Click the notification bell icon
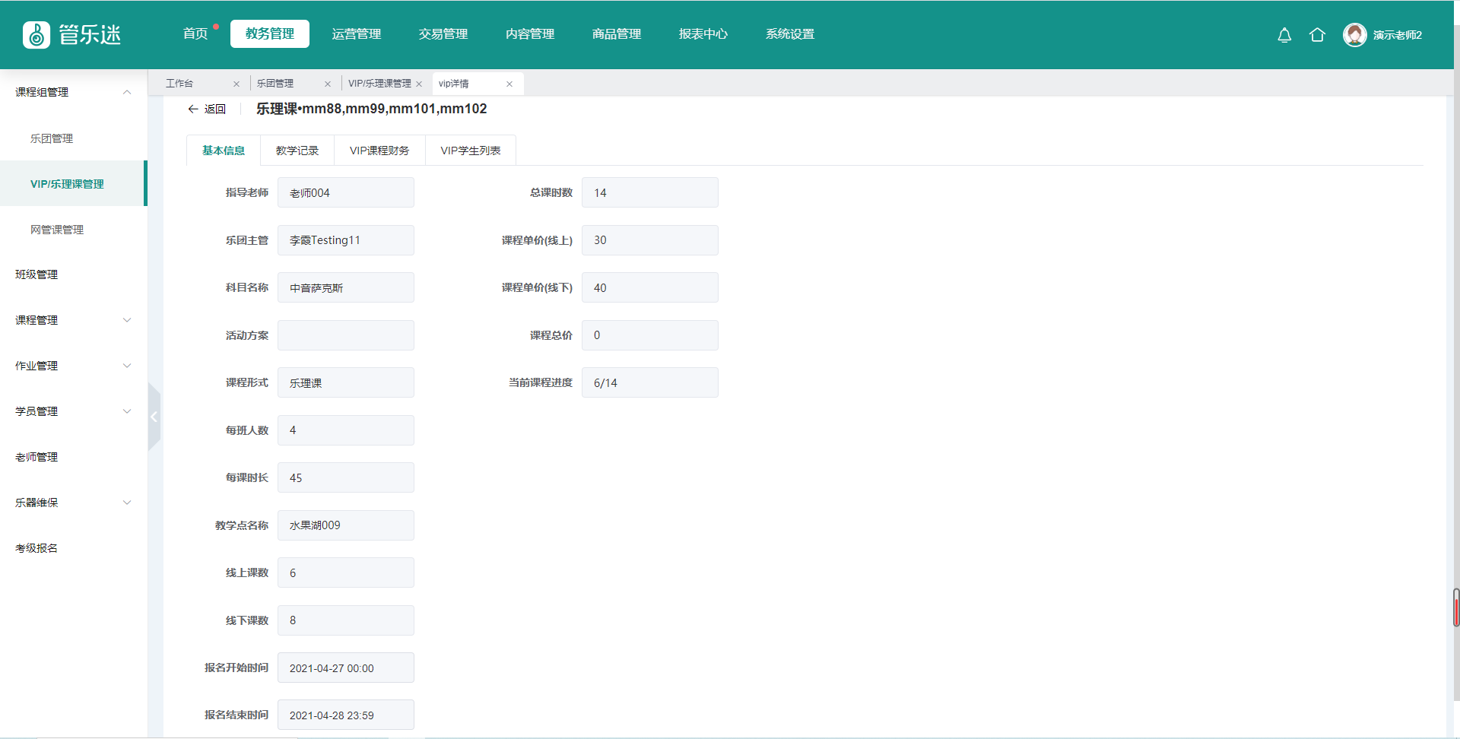 pos(1284,35)
